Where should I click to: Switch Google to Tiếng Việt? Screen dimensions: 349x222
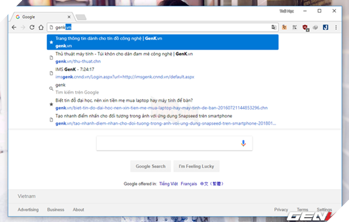click(168, 184)
